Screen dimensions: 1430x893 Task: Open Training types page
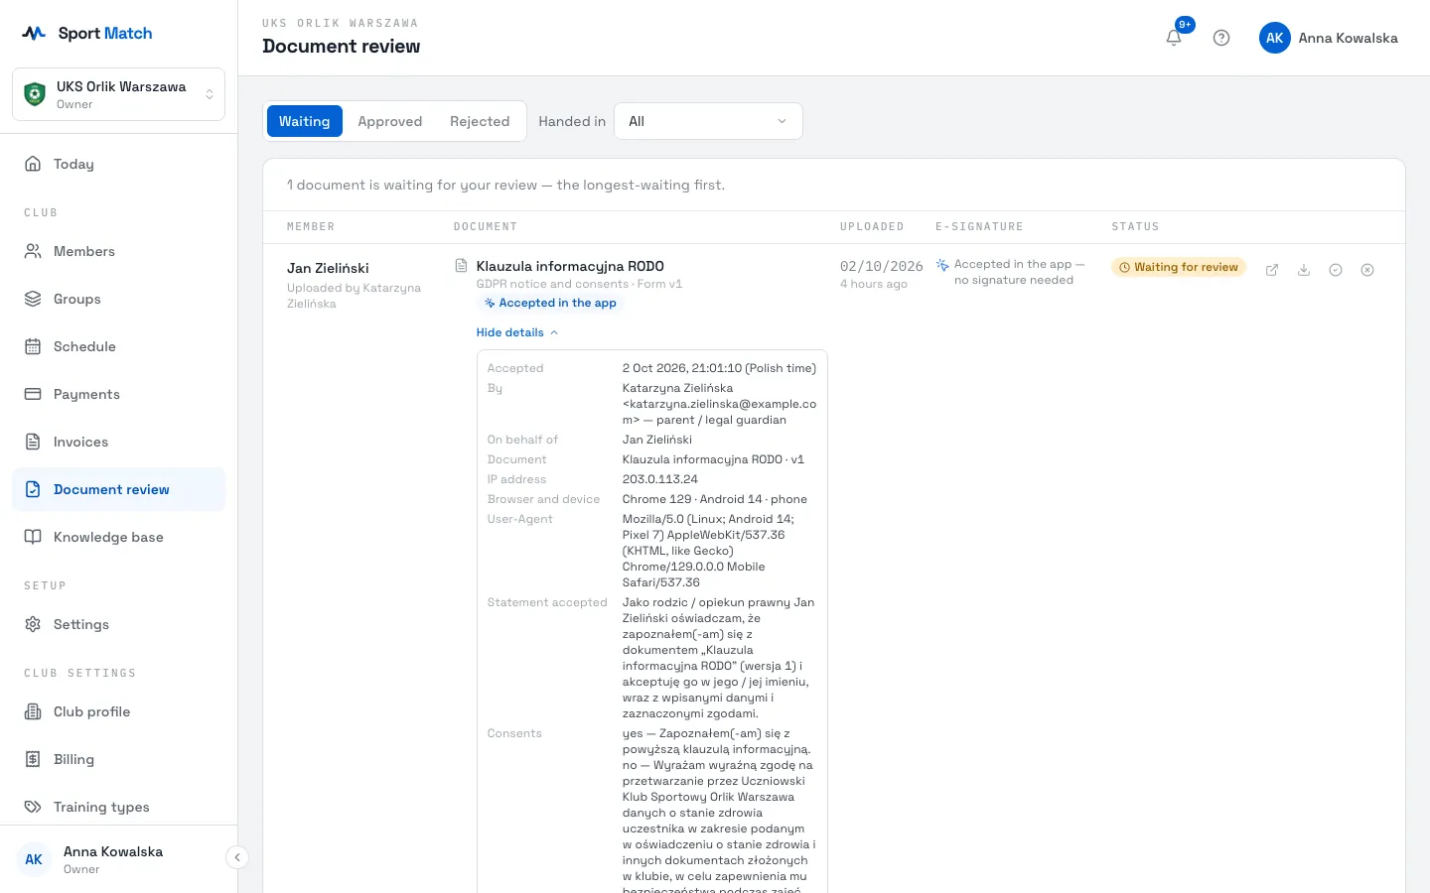pyautogui.click(x=119, y=807)
